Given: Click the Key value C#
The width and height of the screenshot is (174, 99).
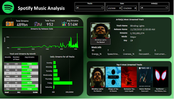Looking at the screenshot, I should tap(132, 41).
